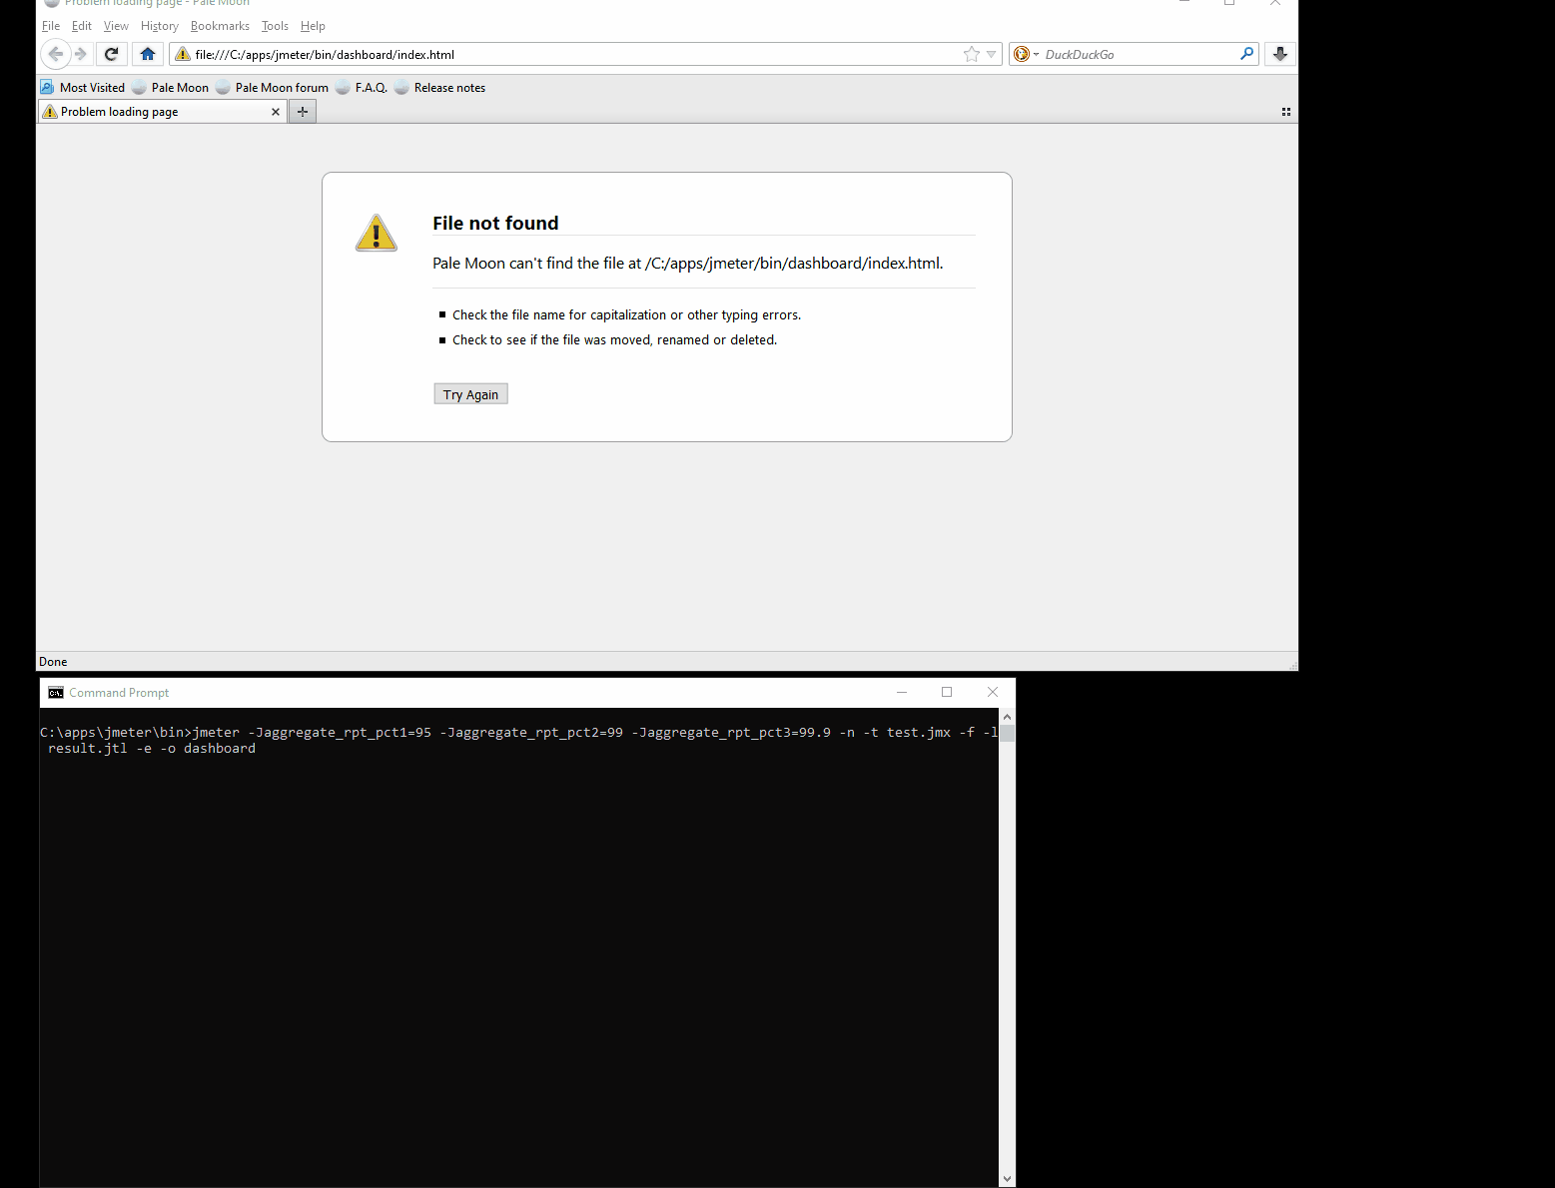Viewport: 1555px width, 1188px height.
Task: Open the History menu
Action: click(x=160, y=26)
